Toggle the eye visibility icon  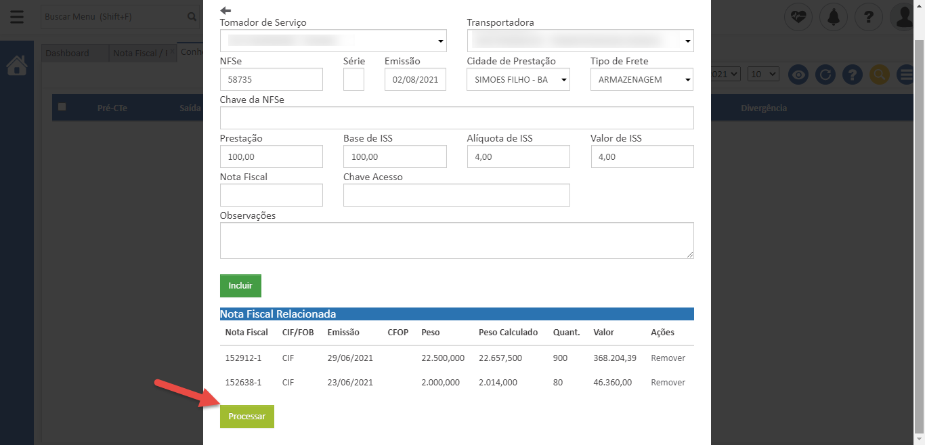pos(798,75)
